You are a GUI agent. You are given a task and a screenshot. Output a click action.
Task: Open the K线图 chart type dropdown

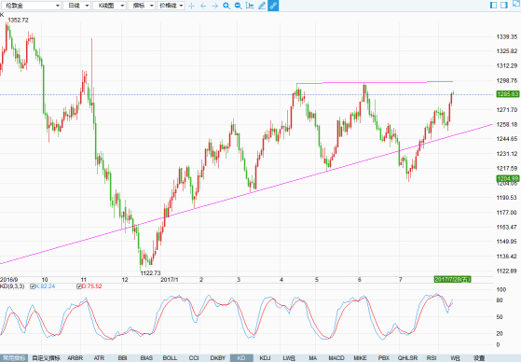pyautogui.click(x=109, y=6)
